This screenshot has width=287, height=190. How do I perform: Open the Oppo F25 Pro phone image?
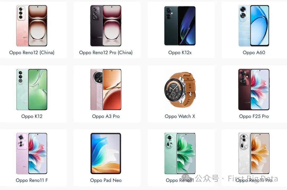pyautogui.click(x=254, y=90)
